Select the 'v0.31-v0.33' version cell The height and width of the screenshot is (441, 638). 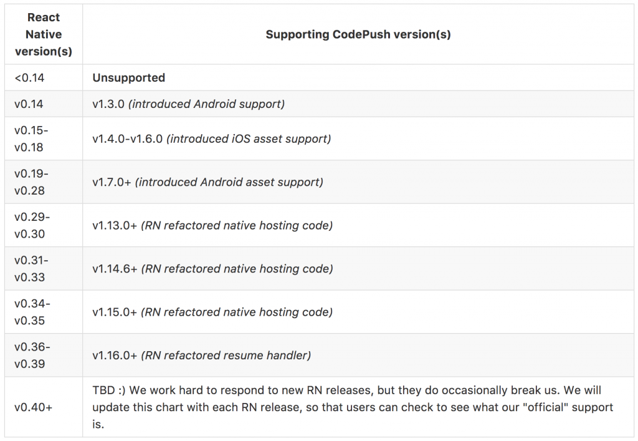tap(32, 268)
